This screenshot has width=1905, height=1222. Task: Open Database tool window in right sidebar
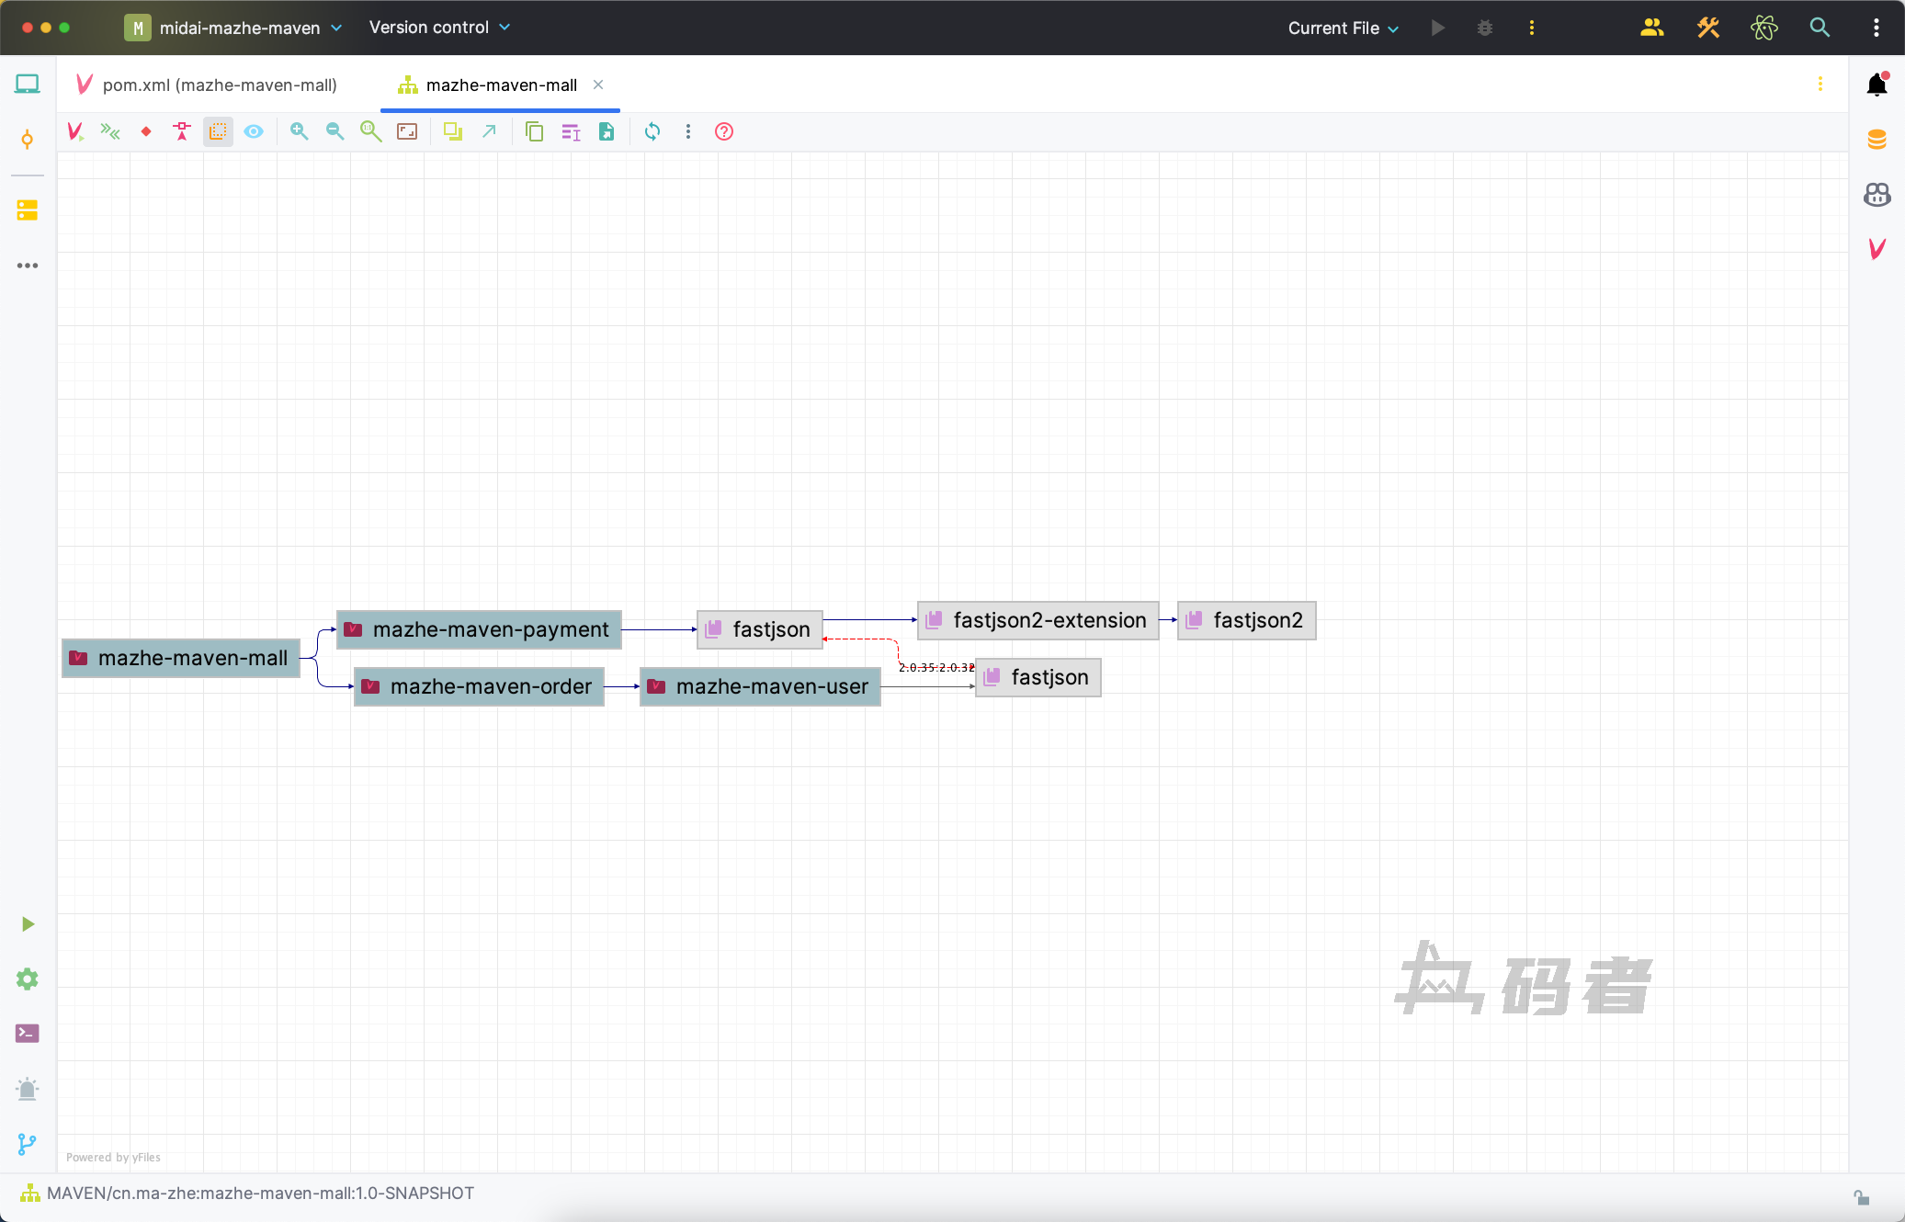pyautogui.click(x=1877, y=140)
